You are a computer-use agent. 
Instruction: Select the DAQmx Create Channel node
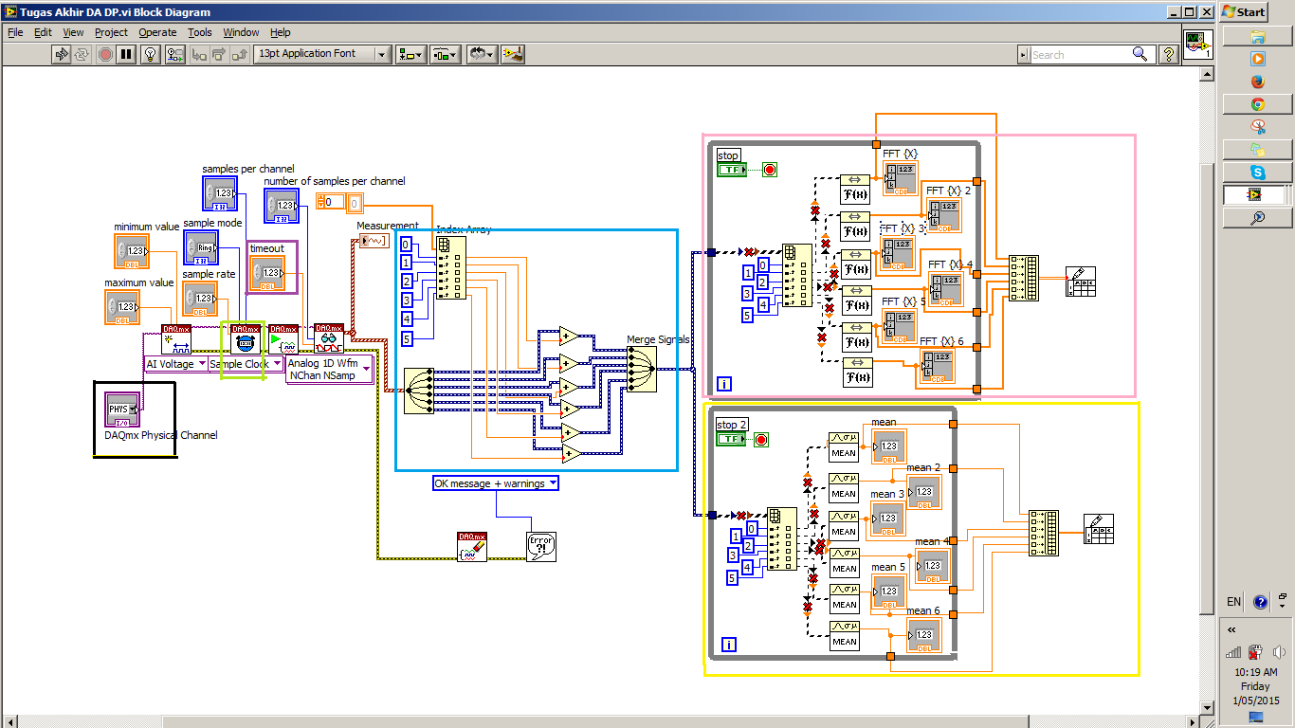coord(176,338)
